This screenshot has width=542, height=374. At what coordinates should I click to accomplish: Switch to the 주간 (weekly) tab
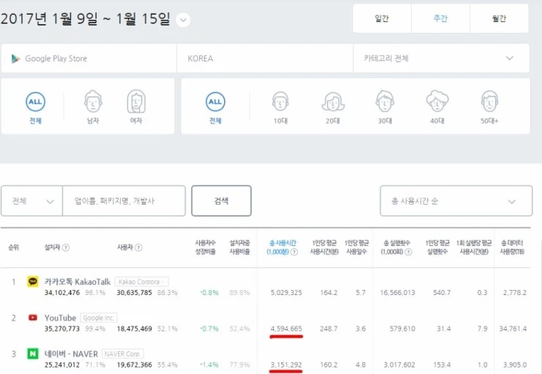(x=440, y=18)
